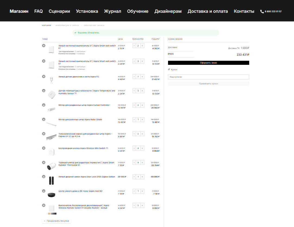This screenshot has height=227, width=294.
Task: Go to the Обучение page
Action: pyautogui.click(x=138, y=11)
